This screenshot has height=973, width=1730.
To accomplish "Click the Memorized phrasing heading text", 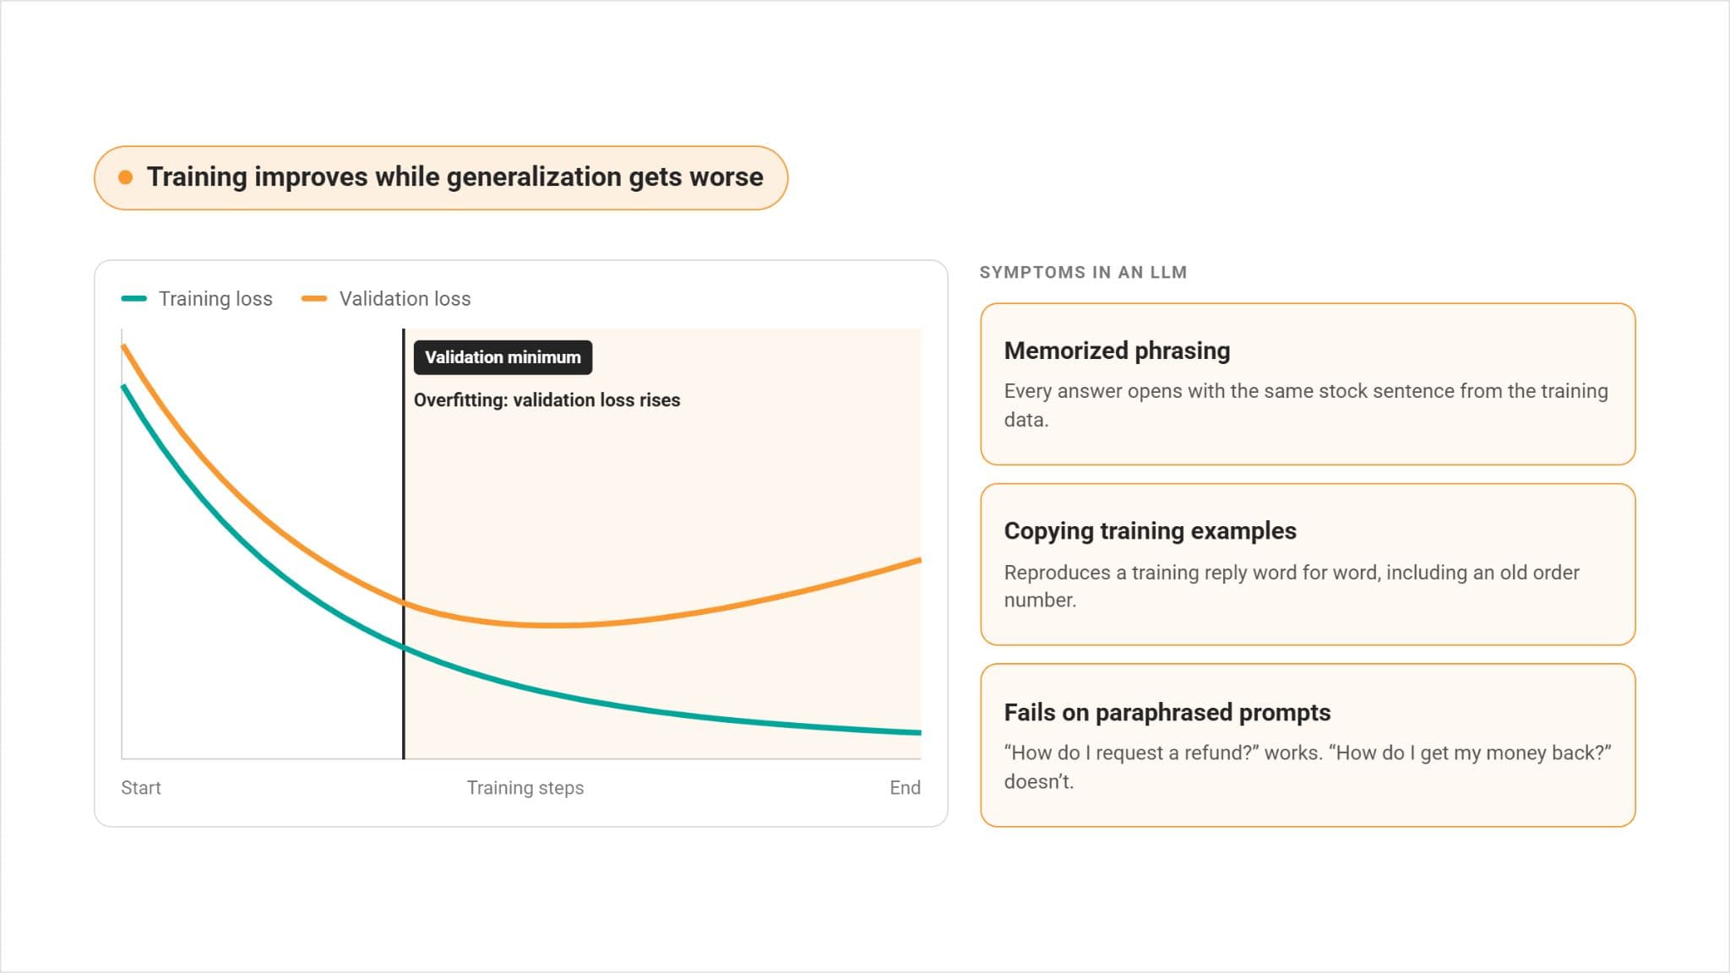I will tap(1117, 351).
